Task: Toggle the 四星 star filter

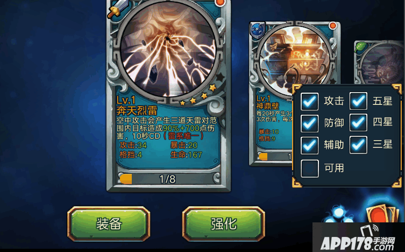Action: [358, 123]
